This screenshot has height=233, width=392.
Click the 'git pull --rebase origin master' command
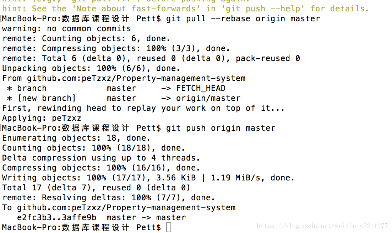[x=243, y=19]
